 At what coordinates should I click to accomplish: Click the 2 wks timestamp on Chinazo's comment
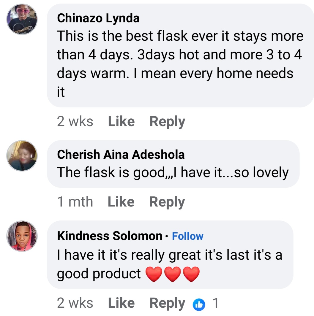coord(75,122)
